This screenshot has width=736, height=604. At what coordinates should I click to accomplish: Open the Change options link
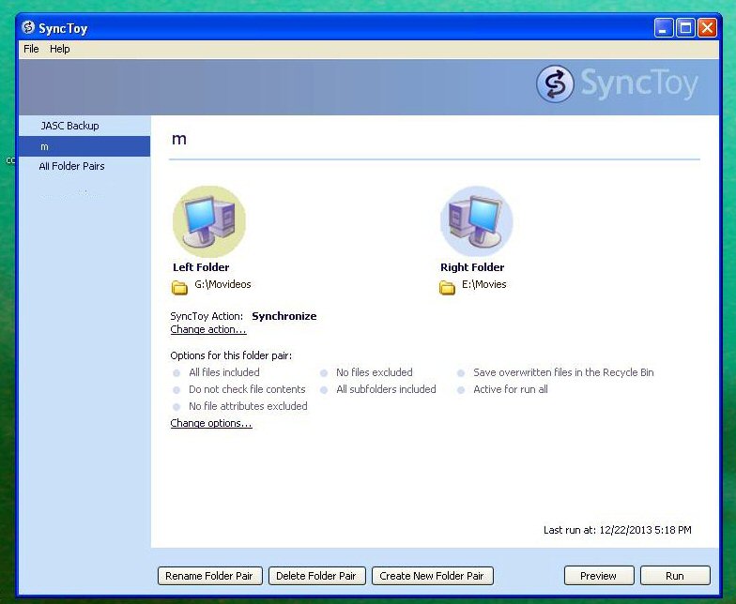click(211, 423)
